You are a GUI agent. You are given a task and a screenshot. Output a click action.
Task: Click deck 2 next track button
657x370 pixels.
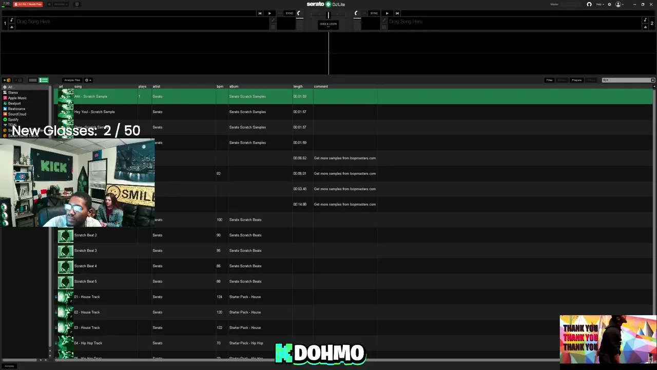coord(397,13)
